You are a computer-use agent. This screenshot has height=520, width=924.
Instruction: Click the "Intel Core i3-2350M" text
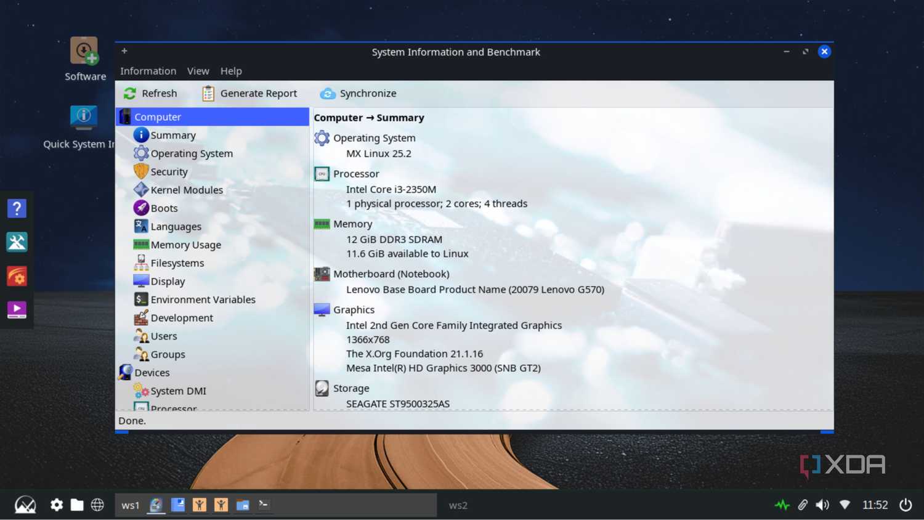(391, 189)
